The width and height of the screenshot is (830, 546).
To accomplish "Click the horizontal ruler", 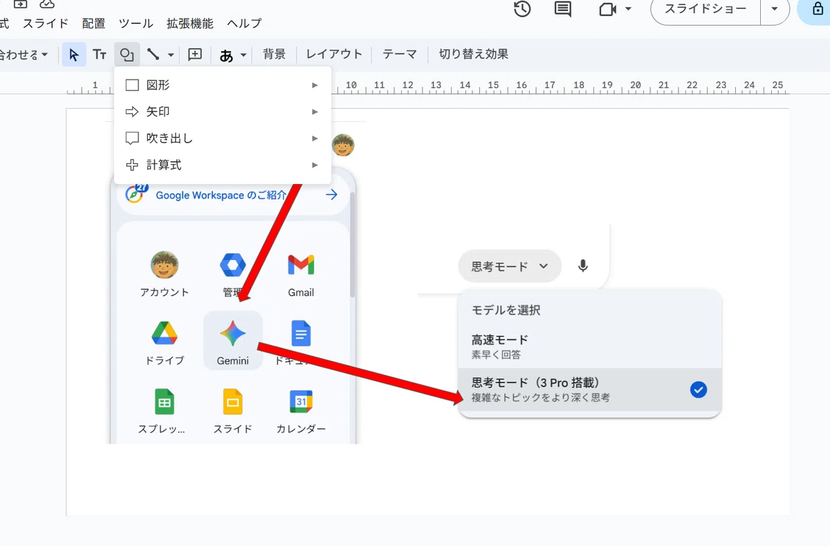I will 429,86.
